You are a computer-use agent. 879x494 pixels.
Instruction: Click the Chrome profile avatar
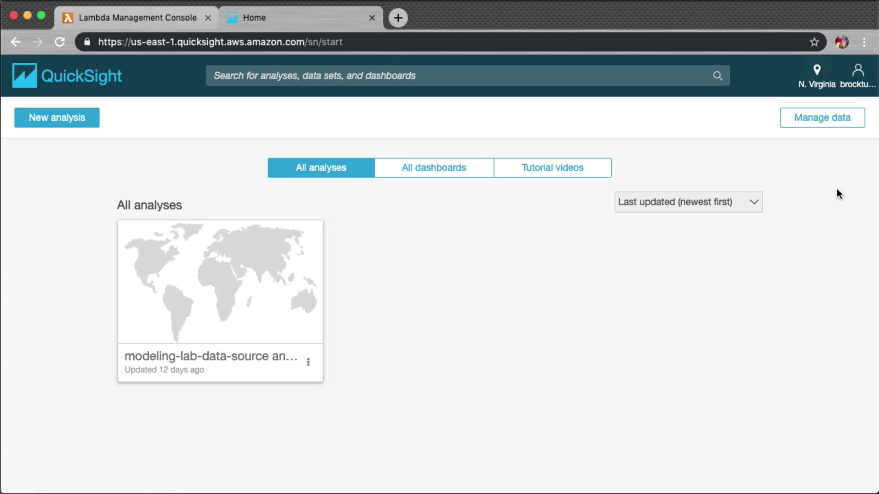pos(841,42)
